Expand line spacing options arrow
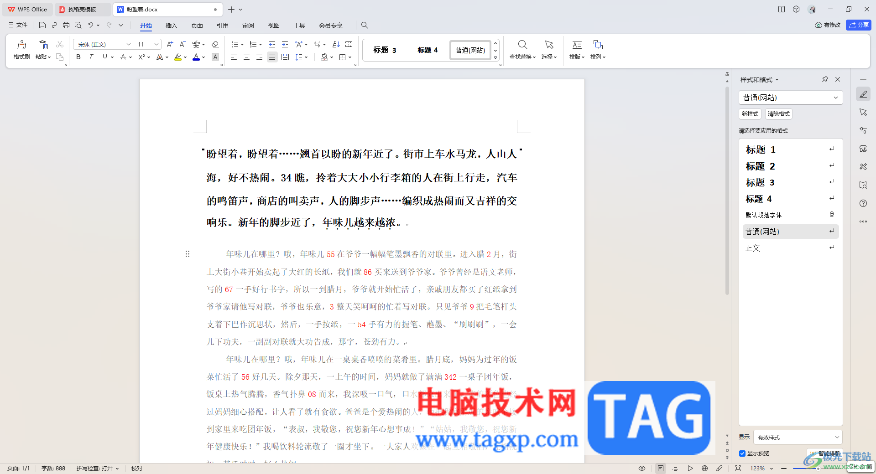Image resolution: width=876 pixels, height=474 pixels. (x=306, y=57)
